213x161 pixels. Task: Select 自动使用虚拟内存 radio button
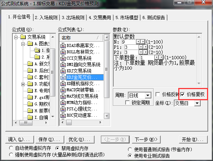coord(11,148)
